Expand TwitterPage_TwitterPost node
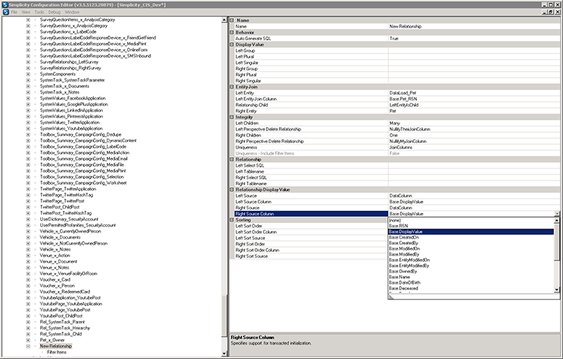 (x=28, y=201)
